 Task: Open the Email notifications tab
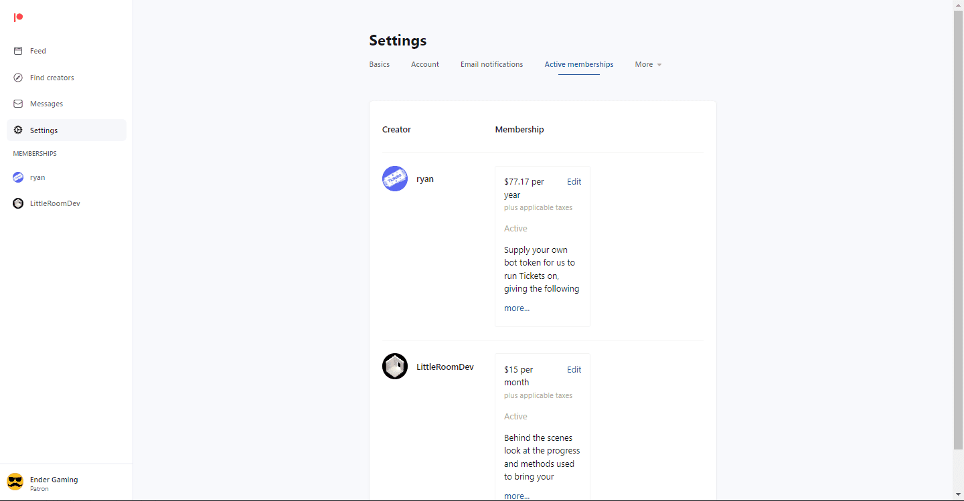[491, 64]
